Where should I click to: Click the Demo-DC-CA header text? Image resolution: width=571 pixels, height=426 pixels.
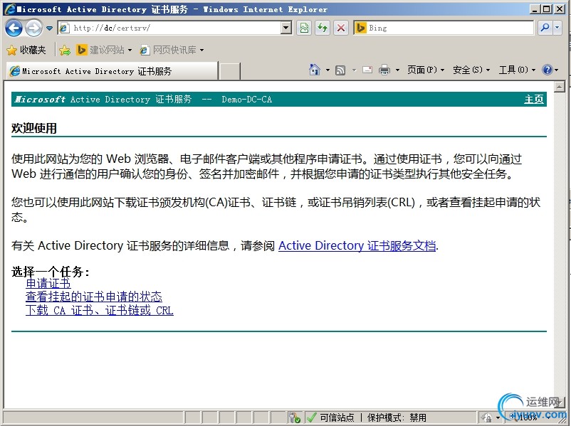(247, 100)
